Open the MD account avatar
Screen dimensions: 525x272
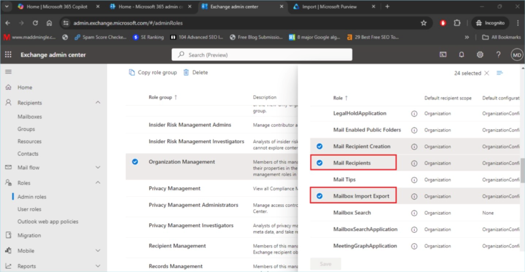[517, 55]
